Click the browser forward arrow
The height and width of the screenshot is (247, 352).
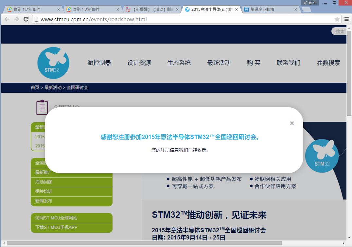[x=16, y=19]
